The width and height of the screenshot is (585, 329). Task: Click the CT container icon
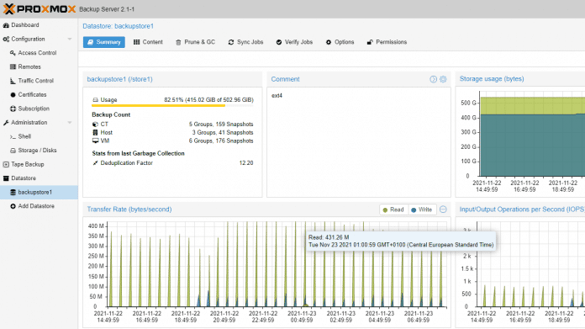[x=96, y=125]
